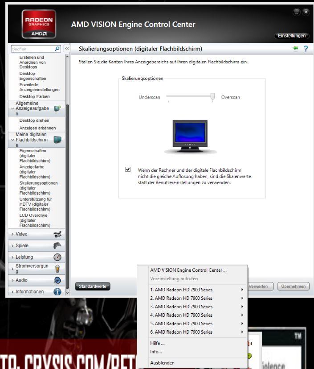314x369 pixels.
Task: Open Anzeigefarbe (digitaler Flachbildschirm)
Action: (35, 172)
